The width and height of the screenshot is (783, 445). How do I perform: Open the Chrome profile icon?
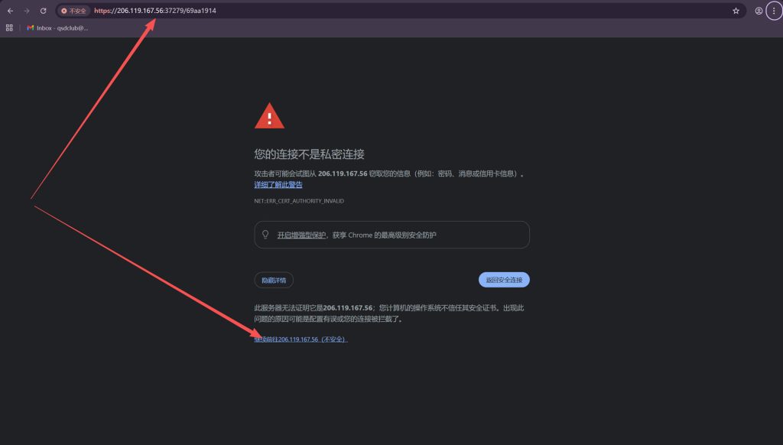(x=759, y=11)
